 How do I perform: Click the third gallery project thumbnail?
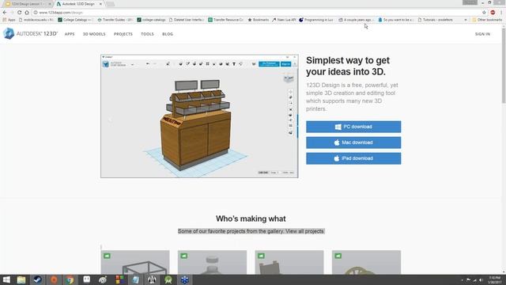click(x=289, y=262)
